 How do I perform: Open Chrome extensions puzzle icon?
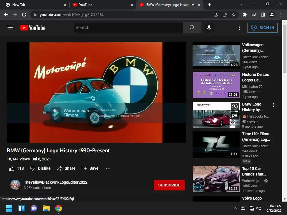click(245, 15)
